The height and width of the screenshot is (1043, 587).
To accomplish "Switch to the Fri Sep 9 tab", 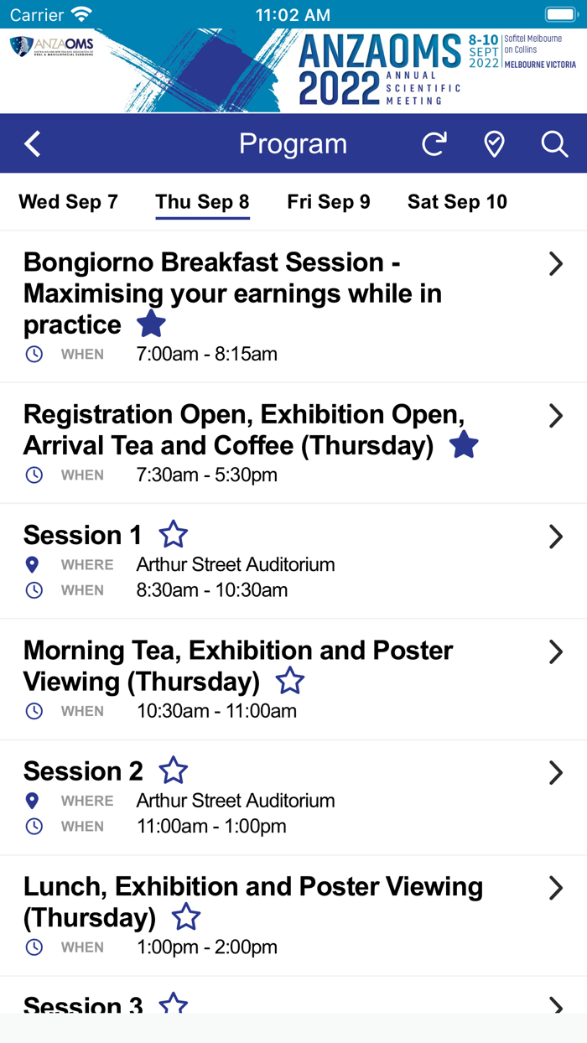I will click(329, 201).
